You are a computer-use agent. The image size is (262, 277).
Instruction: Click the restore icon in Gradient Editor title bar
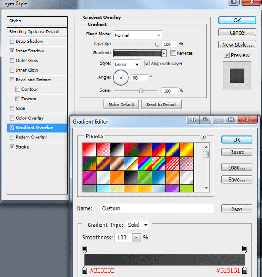coord(231,120)
